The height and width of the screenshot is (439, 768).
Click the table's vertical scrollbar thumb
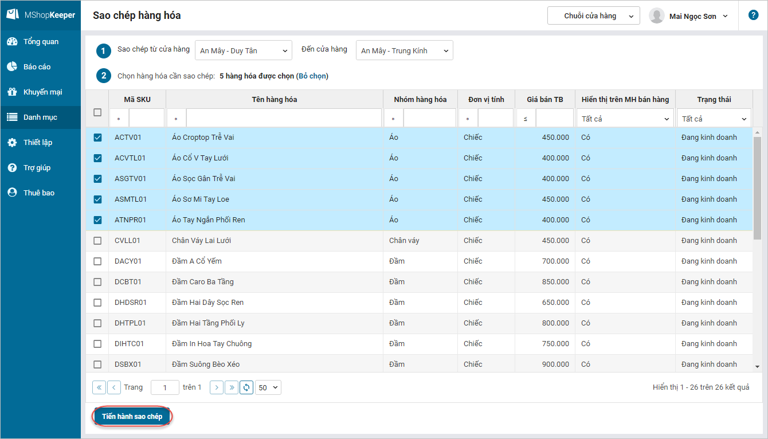click(x=757, y=188)
